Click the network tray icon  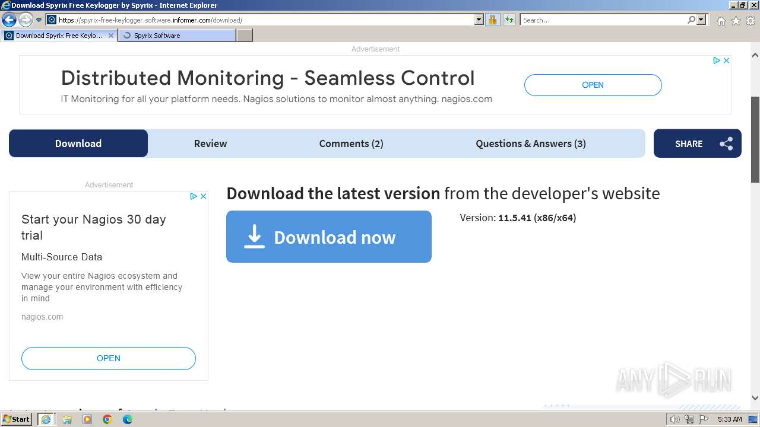(x=689, y=419)
